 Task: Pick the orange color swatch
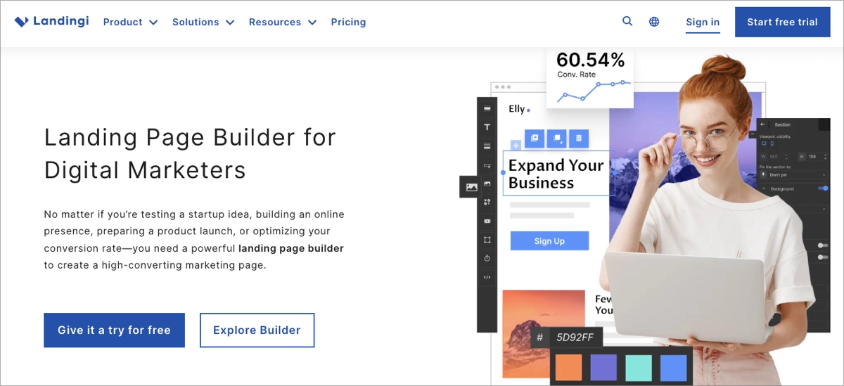pyautogui.click(x=568, y=368)
